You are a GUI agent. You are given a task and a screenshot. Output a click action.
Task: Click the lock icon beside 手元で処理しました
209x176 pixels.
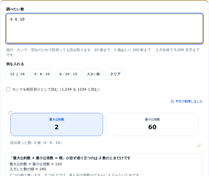[x=172, y=101]
